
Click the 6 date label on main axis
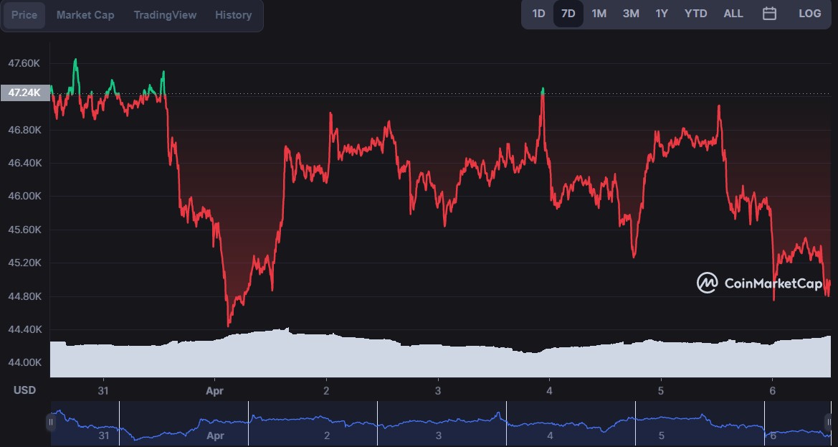(x=772, y=390)
